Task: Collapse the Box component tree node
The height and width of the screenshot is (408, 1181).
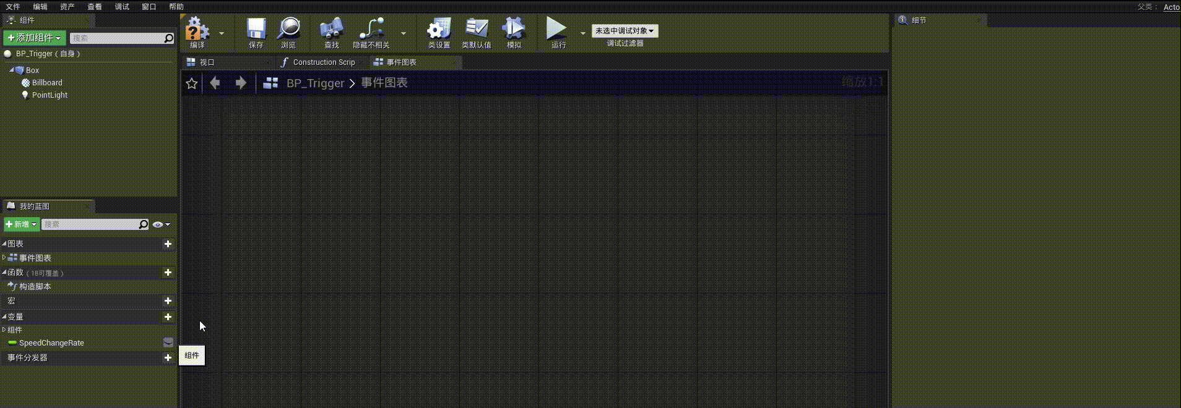Action: 12,70
